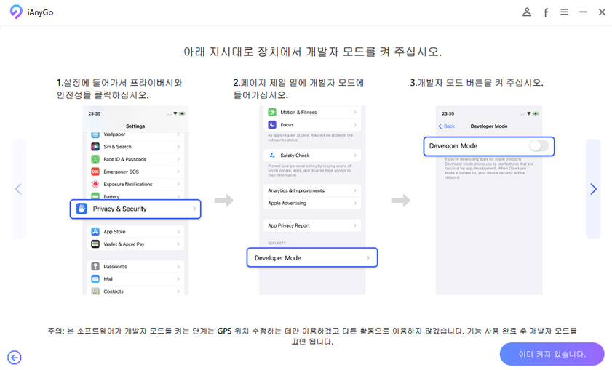Click the page heading about 개발자 모드
Screen dimensions: 612x370
tap(313, 52)
